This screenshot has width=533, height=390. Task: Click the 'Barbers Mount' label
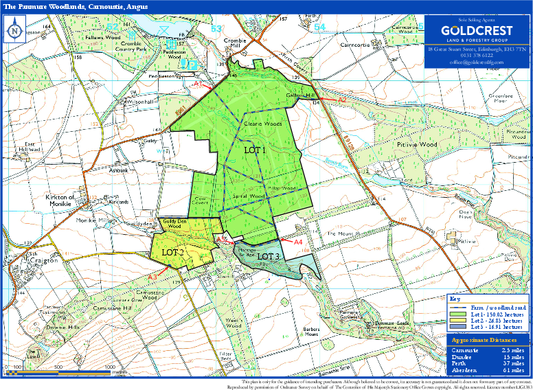(x=312, y=332)
